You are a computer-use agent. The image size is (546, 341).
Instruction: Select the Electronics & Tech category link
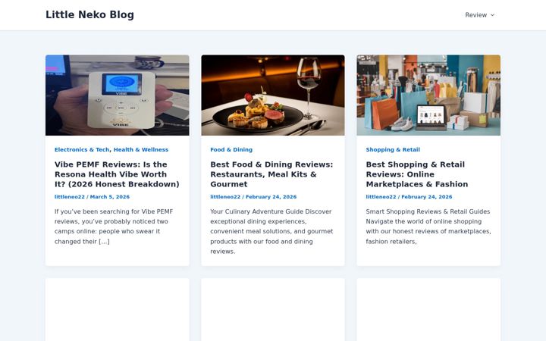[x=82, y=149]
